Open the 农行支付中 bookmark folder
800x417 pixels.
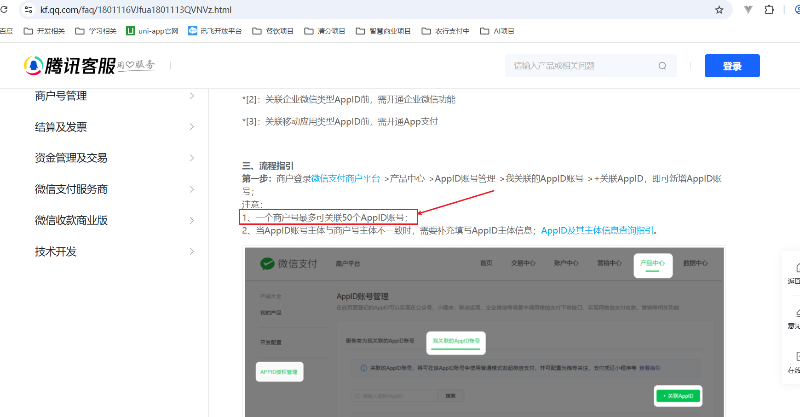[x=446, y=31]
